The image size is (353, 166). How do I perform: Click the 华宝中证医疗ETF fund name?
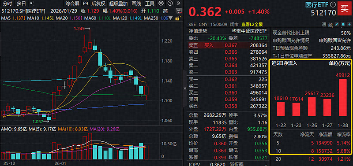249,31
